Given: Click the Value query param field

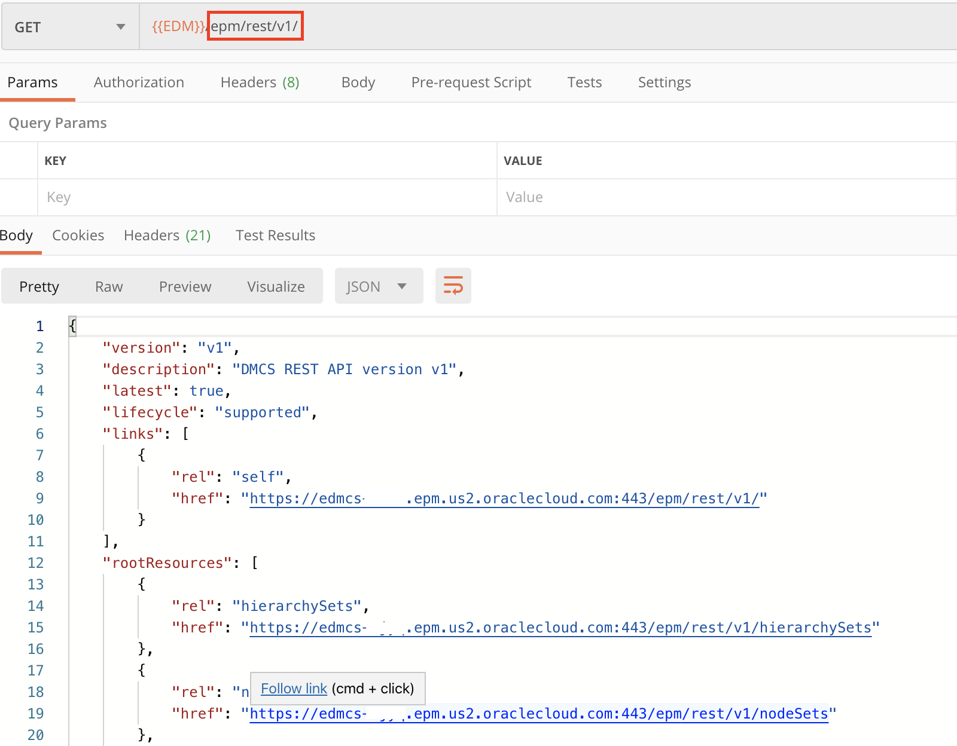Looking at the screenshot, I should pos(726,197).
